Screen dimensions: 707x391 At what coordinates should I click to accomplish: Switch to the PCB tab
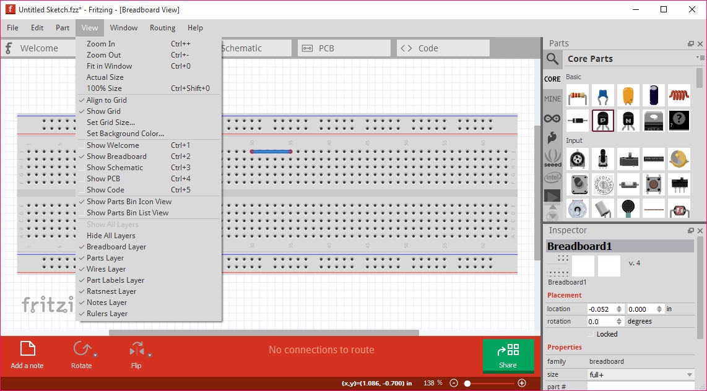[x=344, y=48]
